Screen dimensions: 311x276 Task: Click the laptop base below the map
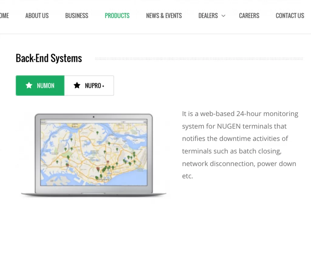coord(94,194)
